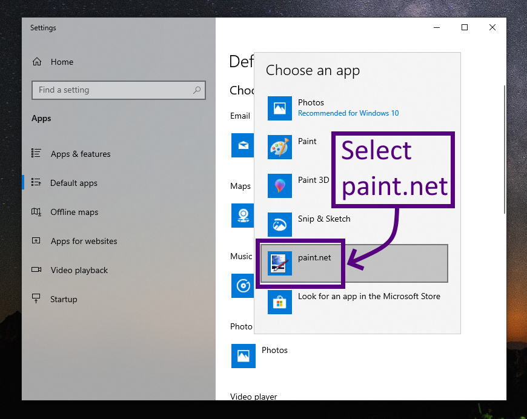Click the Email default app mail icon
The height and width of the screenshot is (419, 527).
click(243, 145)
